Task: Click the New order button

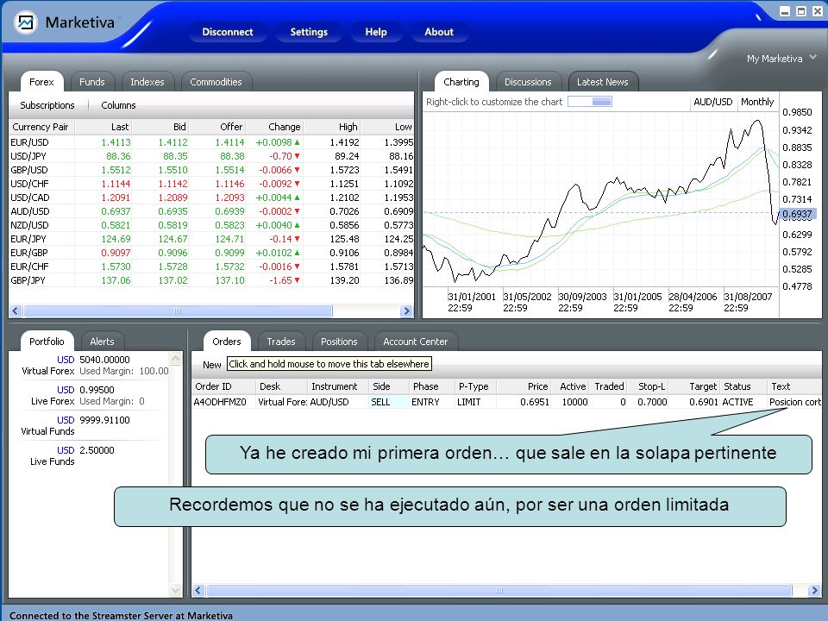Action: tap(212, 365)
